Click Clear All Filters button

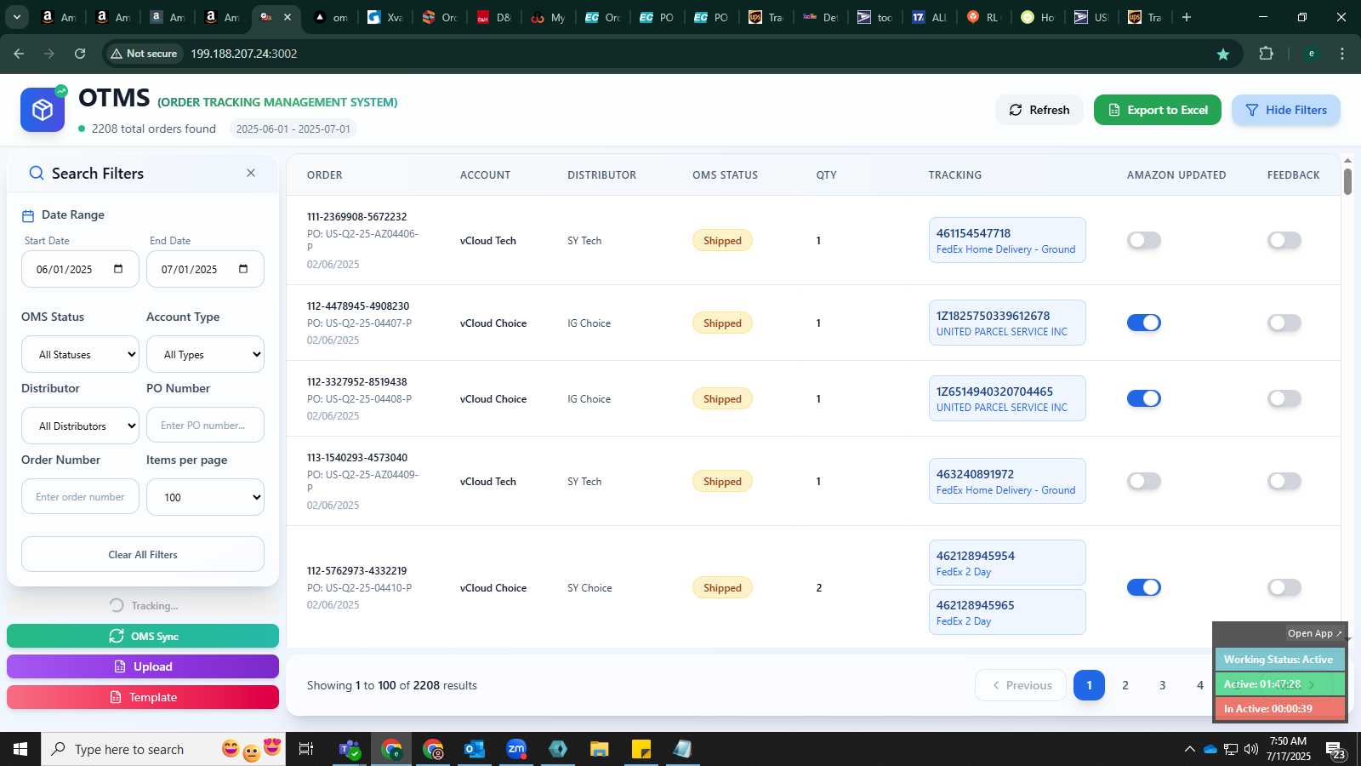click(x=143, y=554)
